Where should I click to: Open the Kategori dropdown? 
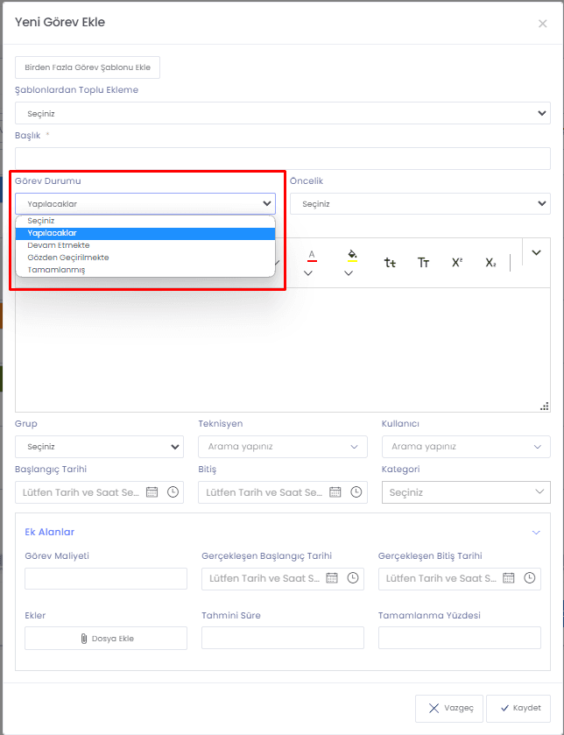(466, 492)
